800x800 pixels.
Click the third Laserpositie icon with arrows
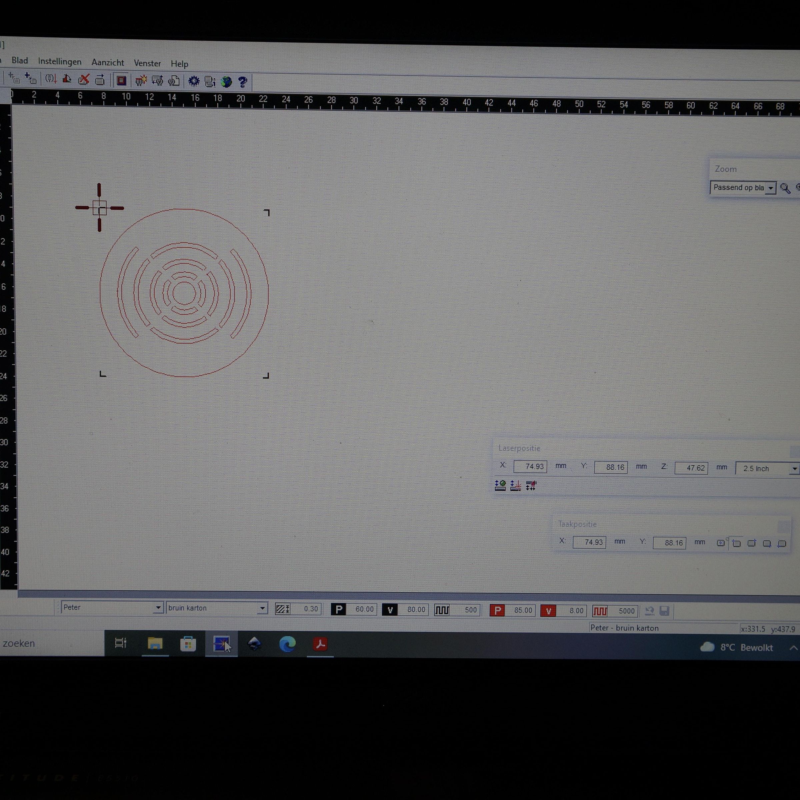[531, 486]
